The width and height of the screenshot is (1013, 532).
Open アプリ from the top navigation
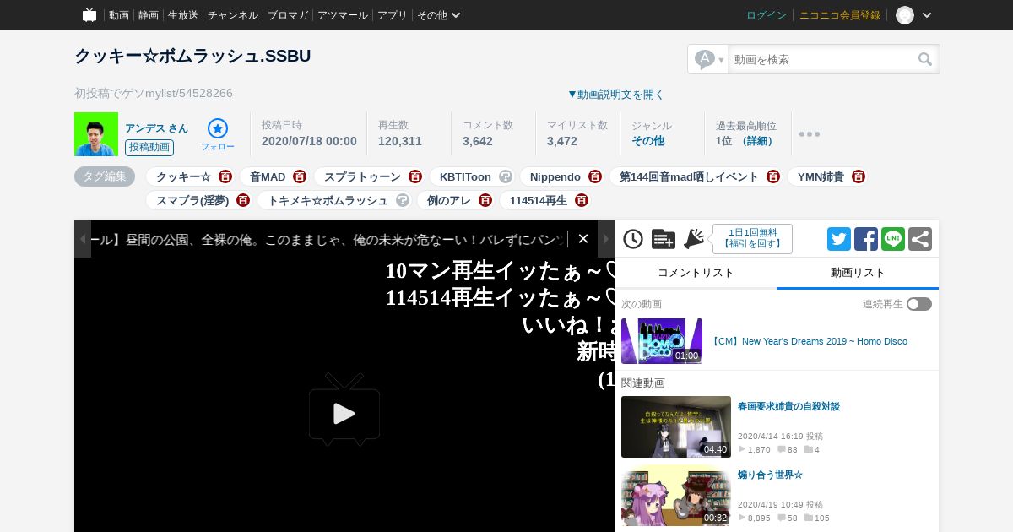tap(393, 15)
